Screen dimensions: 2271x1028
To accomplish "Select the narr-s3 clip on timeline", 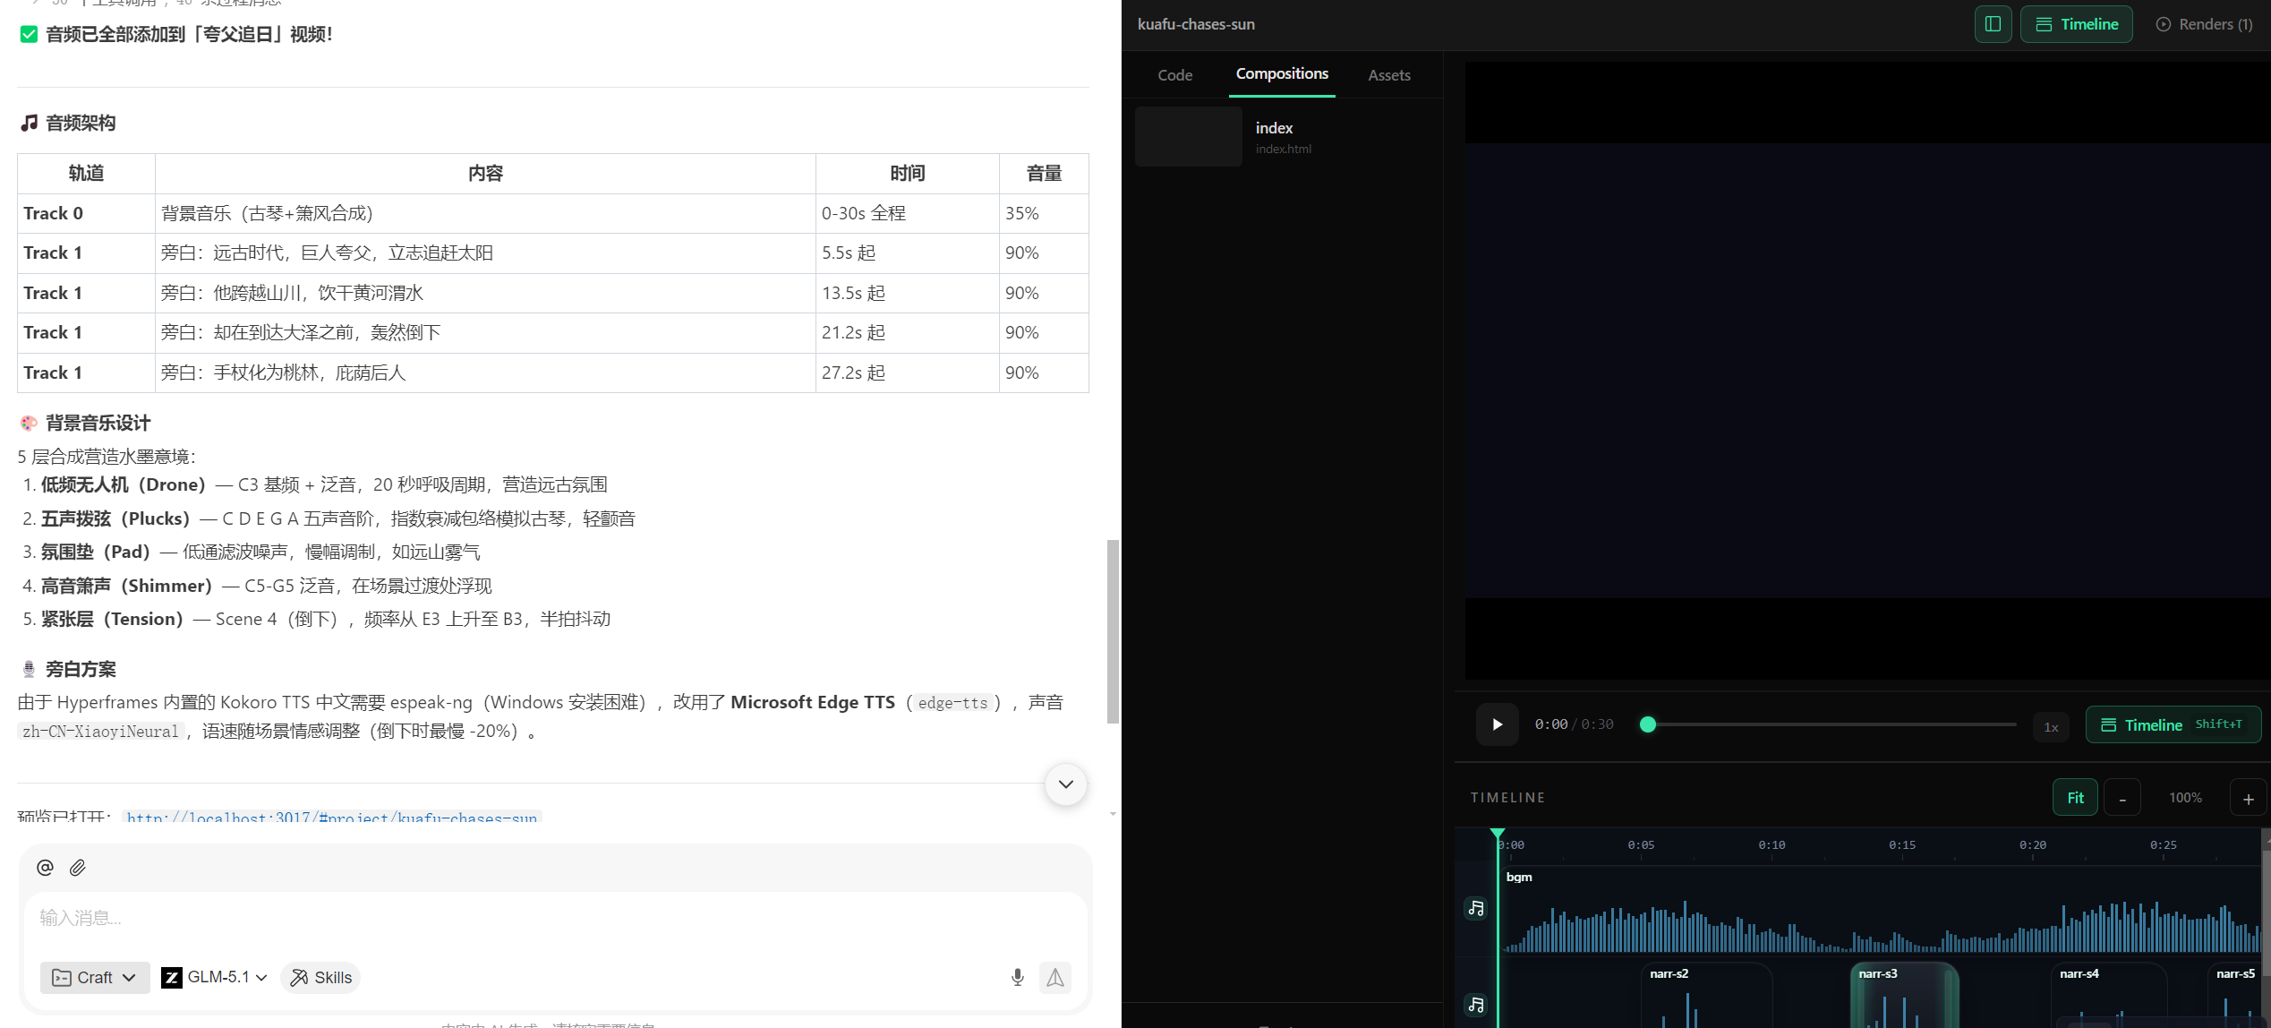I will (1904, 994).
